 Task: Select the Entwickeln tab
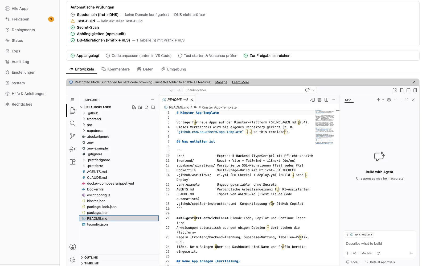click(x=82, y=69)
